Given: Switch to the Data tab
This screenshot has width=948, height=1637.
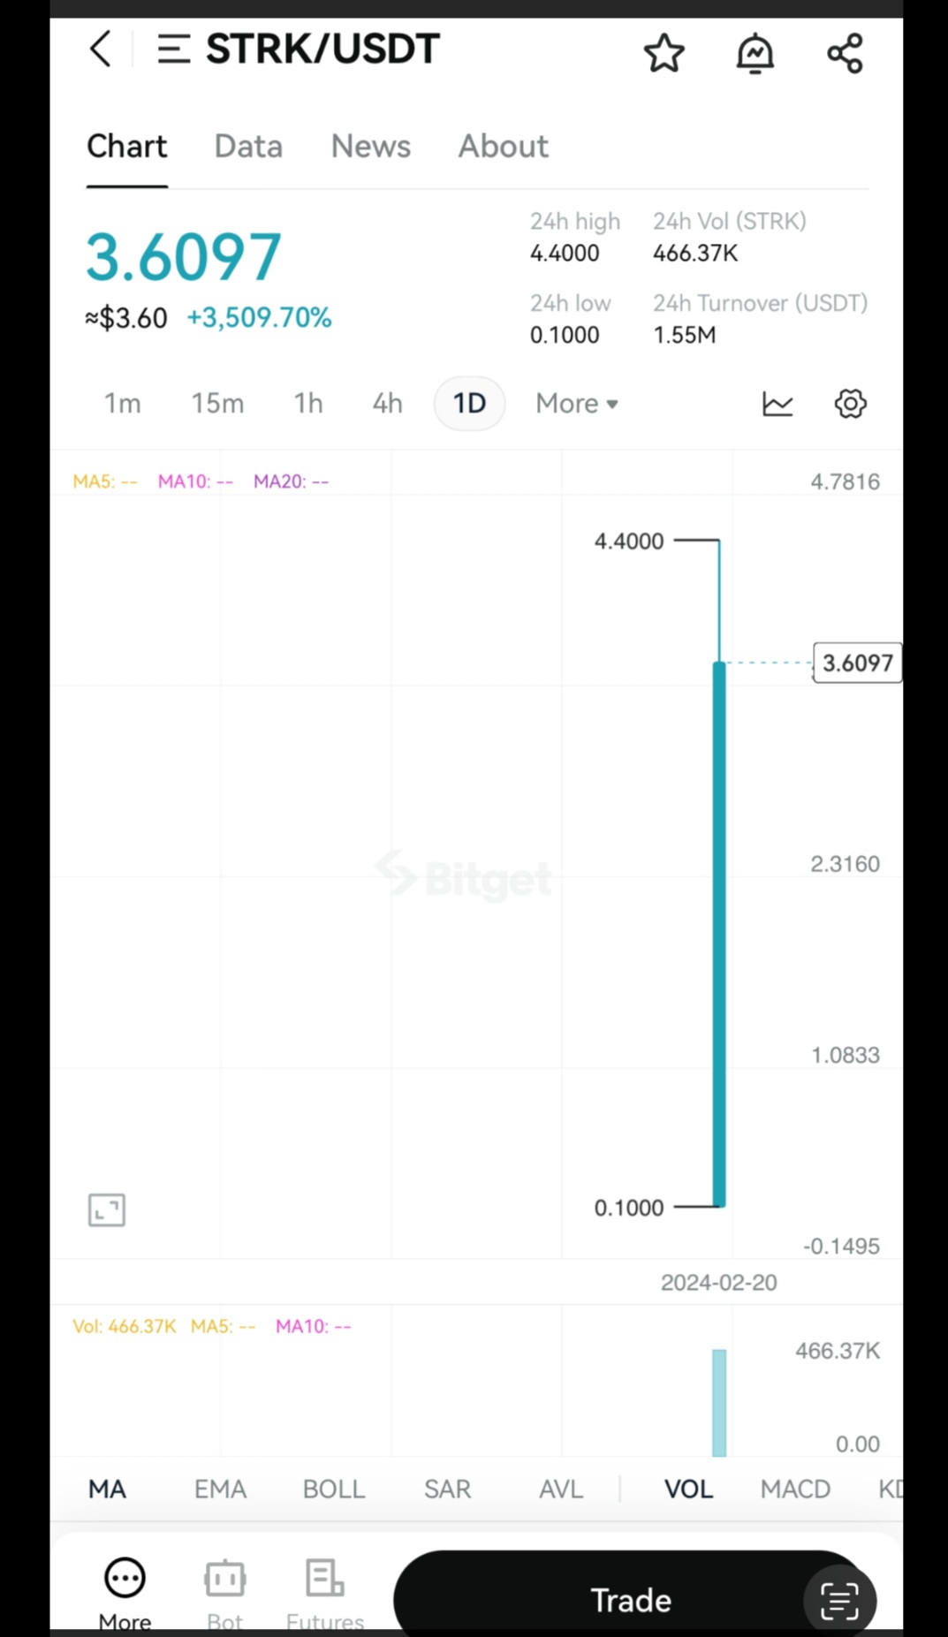Looking at the screenshot, I should (248, 147).
